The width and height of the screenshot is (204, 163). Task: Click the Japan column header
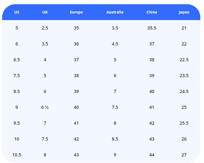tap(184, 12)
